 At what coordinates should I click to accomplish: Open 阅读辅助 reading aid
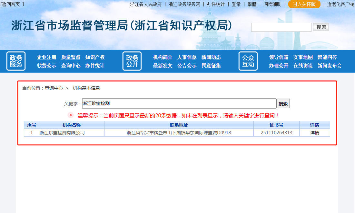(272, 4)
